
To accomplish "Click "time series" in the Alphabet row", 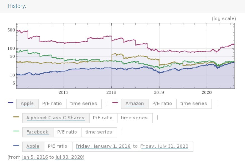I will coord(134,118).
